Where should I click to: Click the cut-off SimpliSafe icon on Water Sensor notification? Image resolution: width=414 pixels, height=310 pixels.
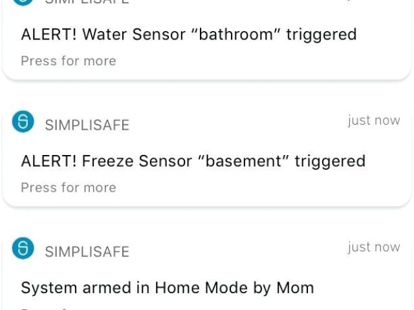(x=23, y=2)
